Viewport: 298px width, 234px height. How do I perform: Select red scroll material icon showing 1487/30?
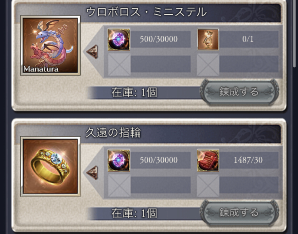(208, 161)
